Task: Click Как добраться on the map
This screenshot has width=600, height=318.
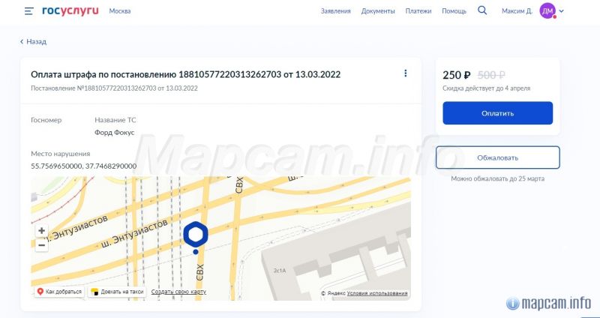Action: (x=59, y=292)
